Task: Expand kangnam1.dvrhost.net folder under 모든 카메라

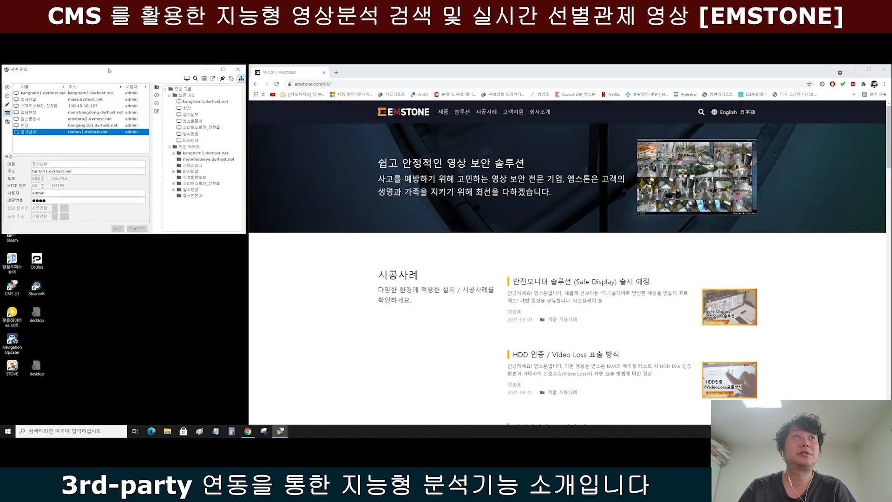Action: pos(173,153)
